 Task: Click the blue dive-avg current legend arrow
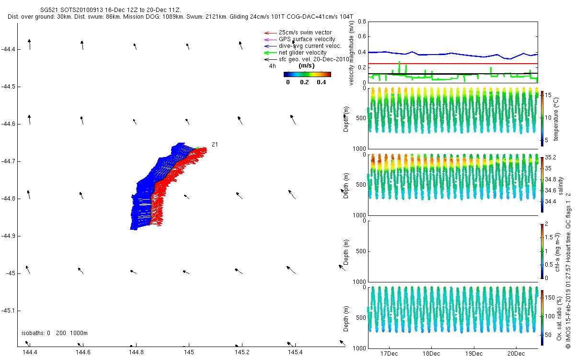(x=270, y=46)
